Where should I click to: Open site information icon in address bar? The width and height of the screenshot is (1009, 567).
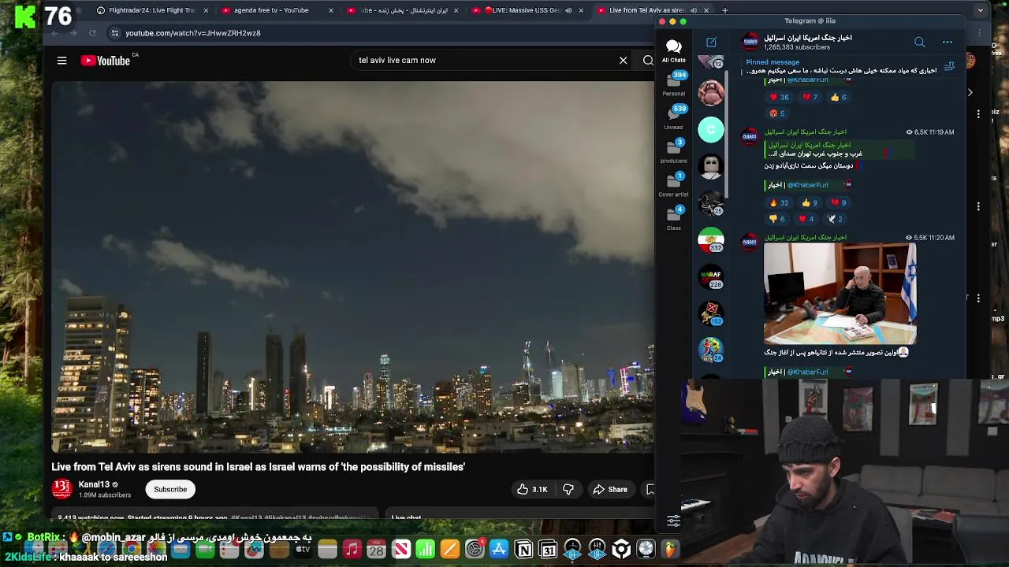click(114, 33)
